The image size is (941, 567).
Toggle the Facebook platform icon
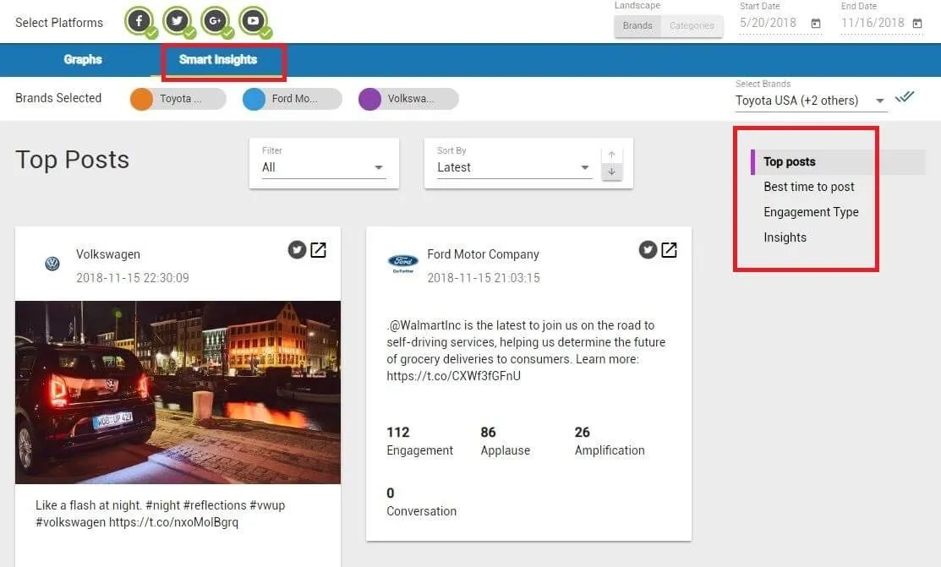[x=139, y=21]
